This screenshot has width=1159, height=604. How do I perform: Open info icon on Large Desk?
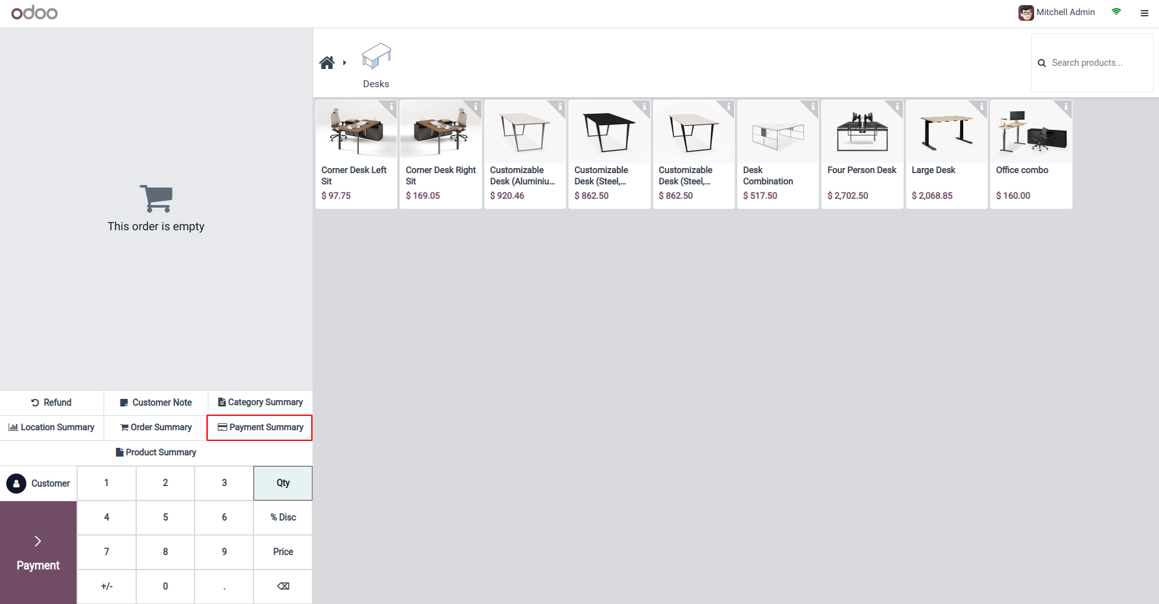click(981, 106)
